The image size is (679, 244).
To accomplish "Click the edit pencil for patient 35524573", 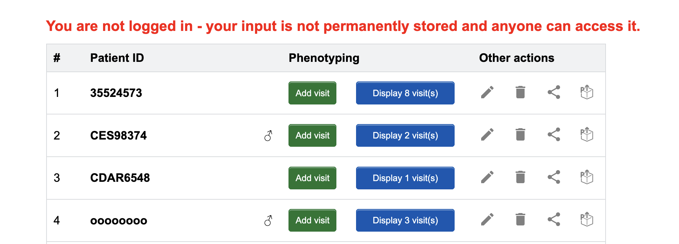I will click(487, 92).
